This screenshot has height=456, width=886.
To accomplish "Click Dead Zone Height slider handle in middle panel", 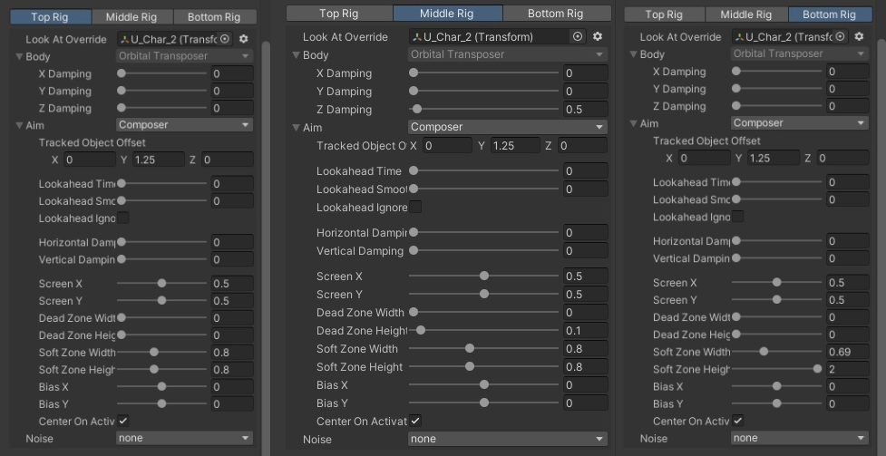I will coord(421,331).
